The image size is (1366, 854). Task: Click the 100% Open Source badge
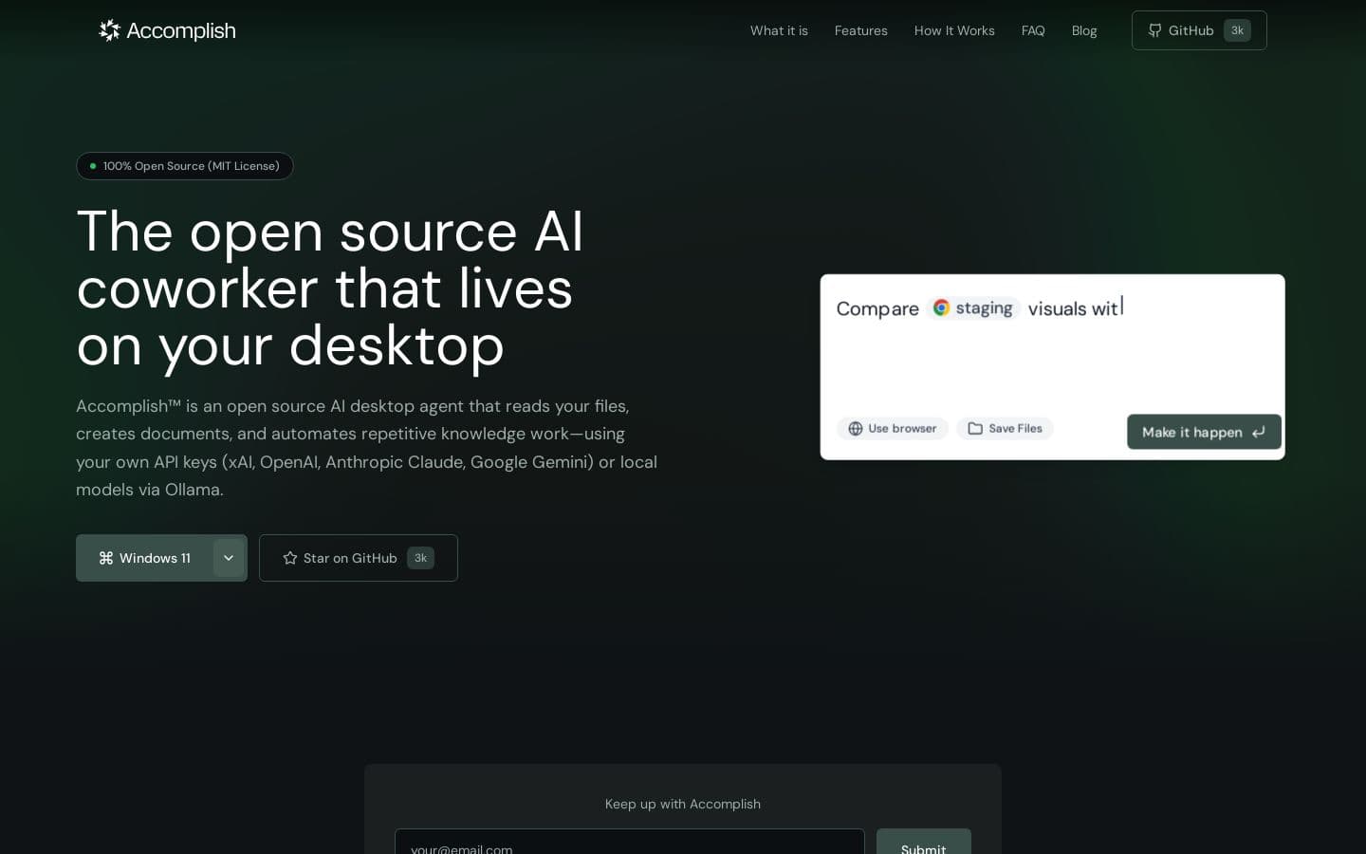click(185, 166)
